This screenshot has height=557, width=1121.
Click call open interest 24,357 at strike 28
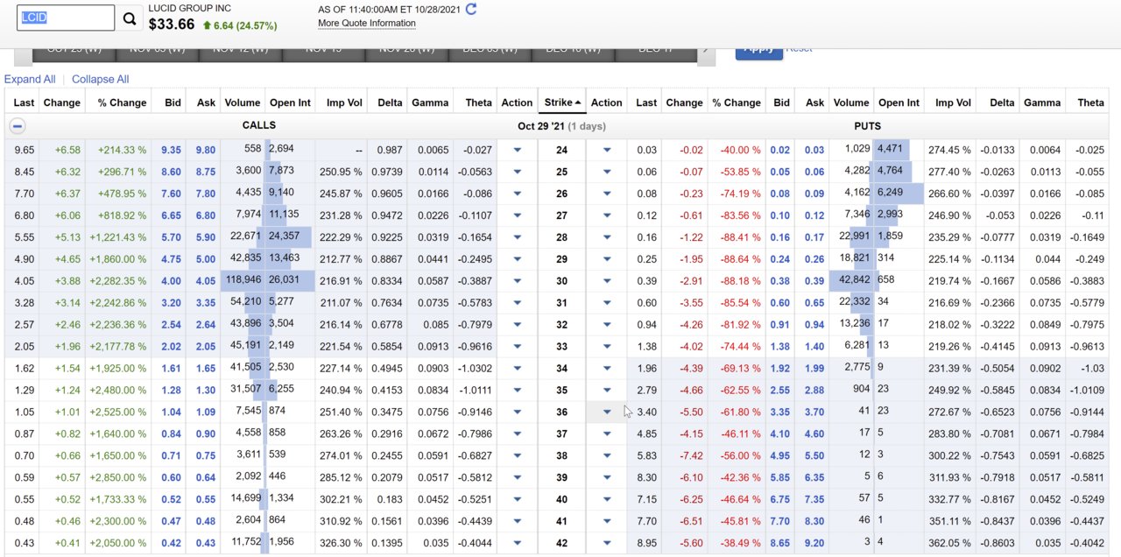point(285,237)
